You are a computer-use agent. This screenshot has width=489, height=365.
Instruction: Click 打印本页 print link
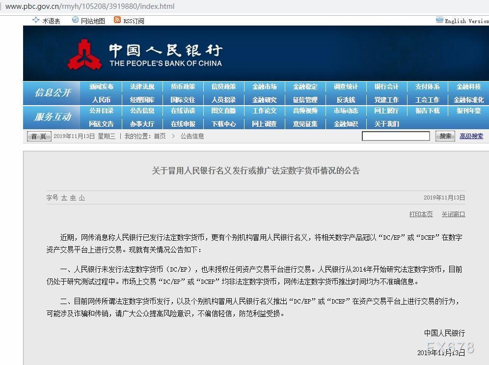point(421,214)
